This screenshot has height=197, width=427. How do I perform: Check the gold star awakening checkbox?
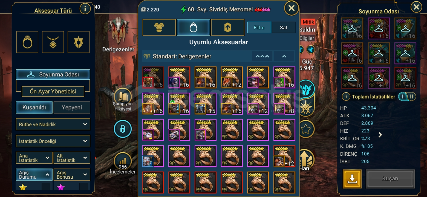click(46, 187)
